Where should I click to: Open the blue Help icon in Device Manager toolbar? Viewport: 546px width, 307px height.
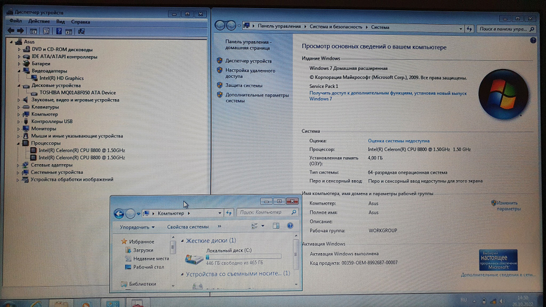(x=59, y=31)
